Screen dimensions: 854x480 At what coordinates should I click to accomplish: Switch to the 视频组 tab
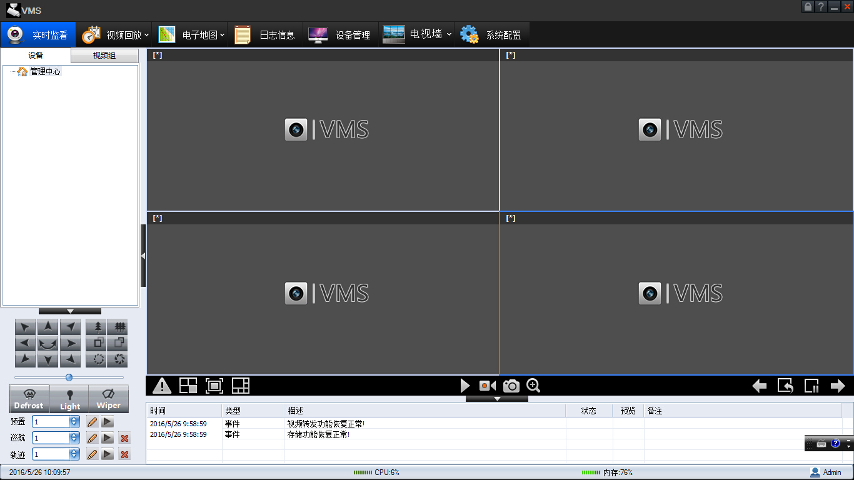point(104,56)
